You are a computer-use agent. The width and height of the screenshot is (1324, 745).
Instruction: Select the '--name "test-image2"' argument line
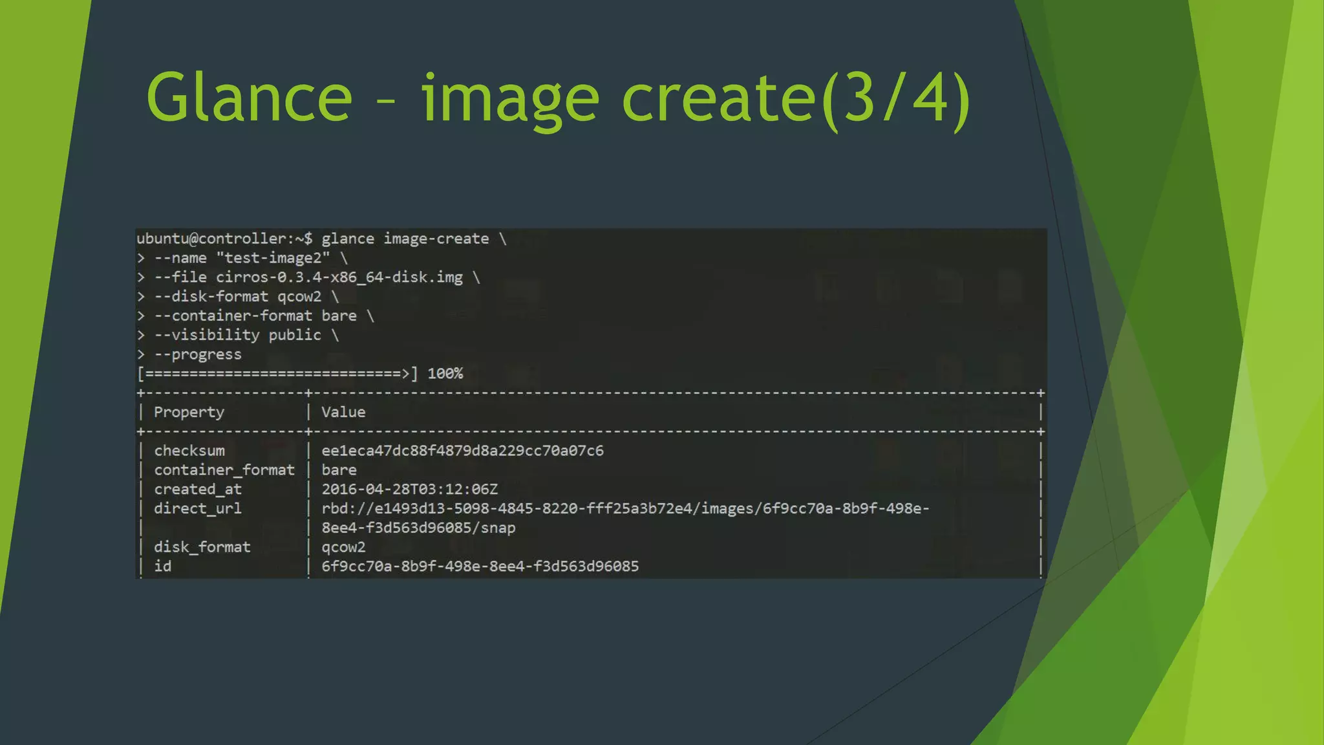click(242, 258)
